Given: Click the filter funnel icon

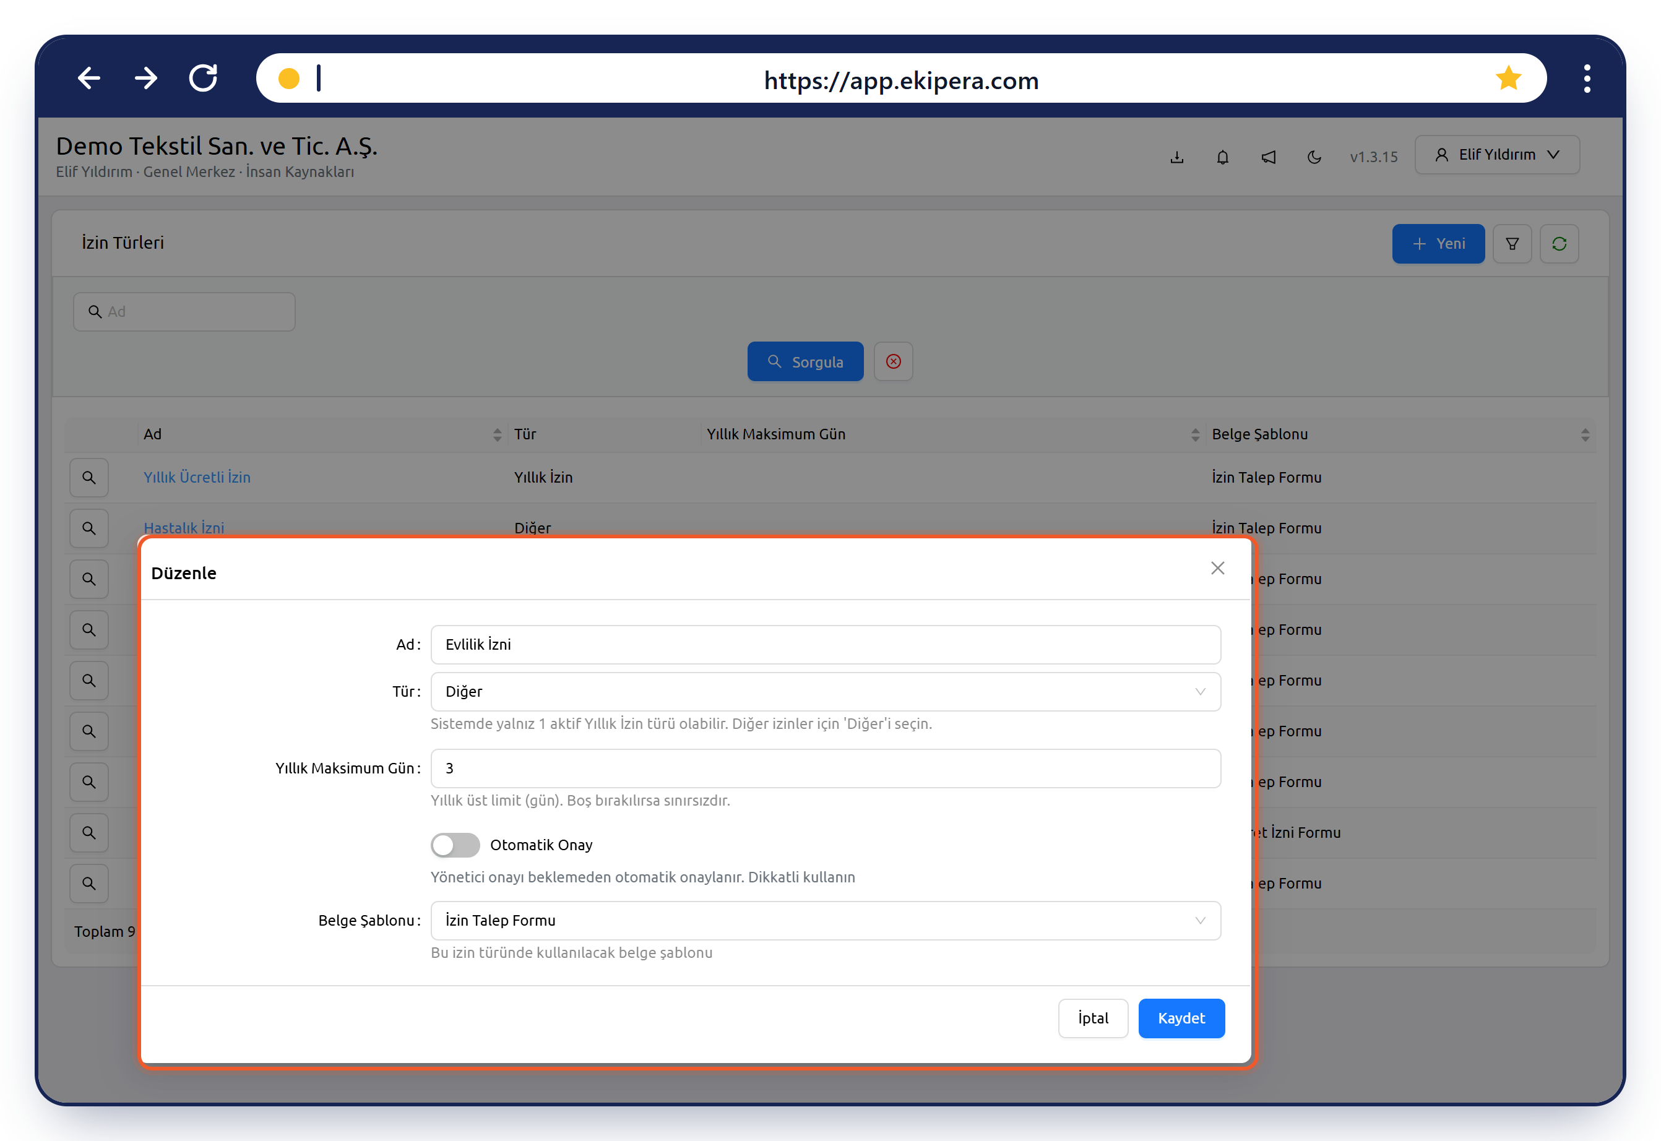Looking at the screenshot, I should click(x=1512, y=244).
